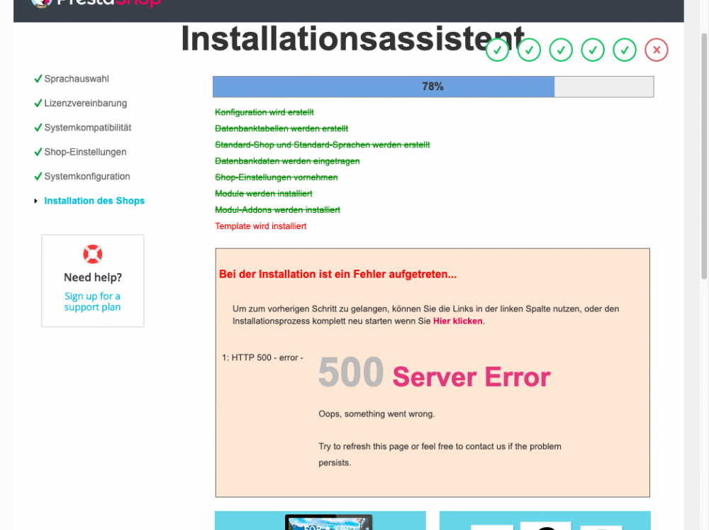
Task: Go back to the Shop-Einstellungen step
Action: point(86,152)
